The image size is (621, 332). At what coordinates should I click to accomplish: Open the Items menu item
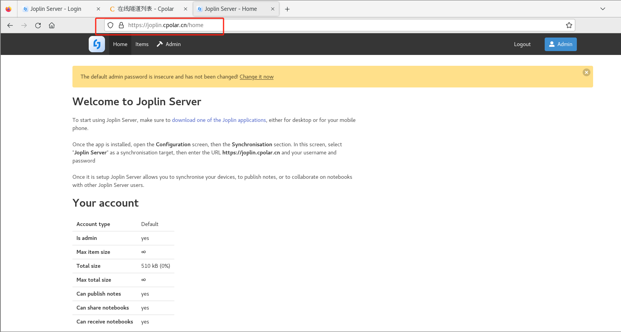click(142, 44)
